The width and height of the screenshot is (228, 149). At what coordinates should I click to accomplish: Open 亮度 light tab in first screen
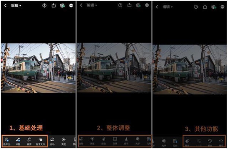pos(63,141)
